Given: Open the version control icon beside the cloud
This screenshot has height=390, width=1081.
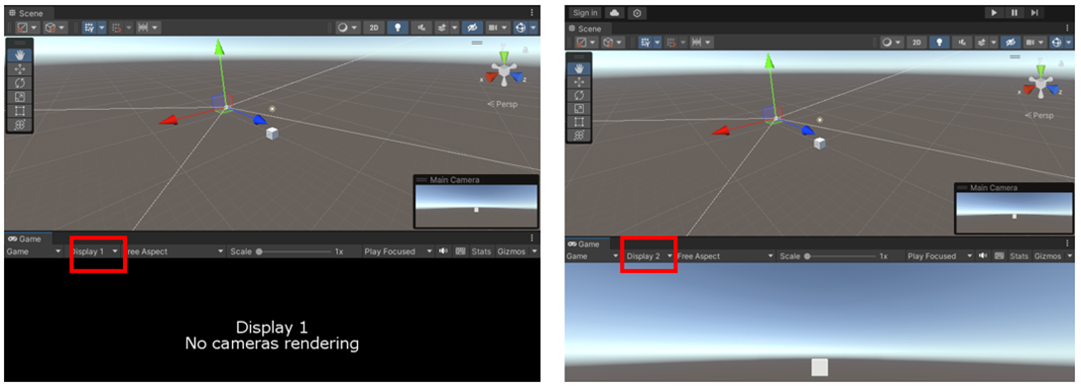Looking at the screenshot, I should (x=637, y=13).
